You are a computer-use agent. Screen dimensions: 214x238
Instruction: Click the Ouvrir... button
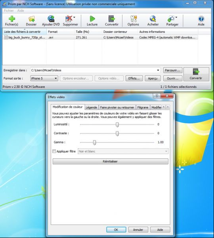(172, 78)
